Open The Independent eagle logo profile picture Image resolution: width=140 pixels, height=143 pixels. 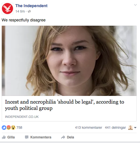pos(7,9)
